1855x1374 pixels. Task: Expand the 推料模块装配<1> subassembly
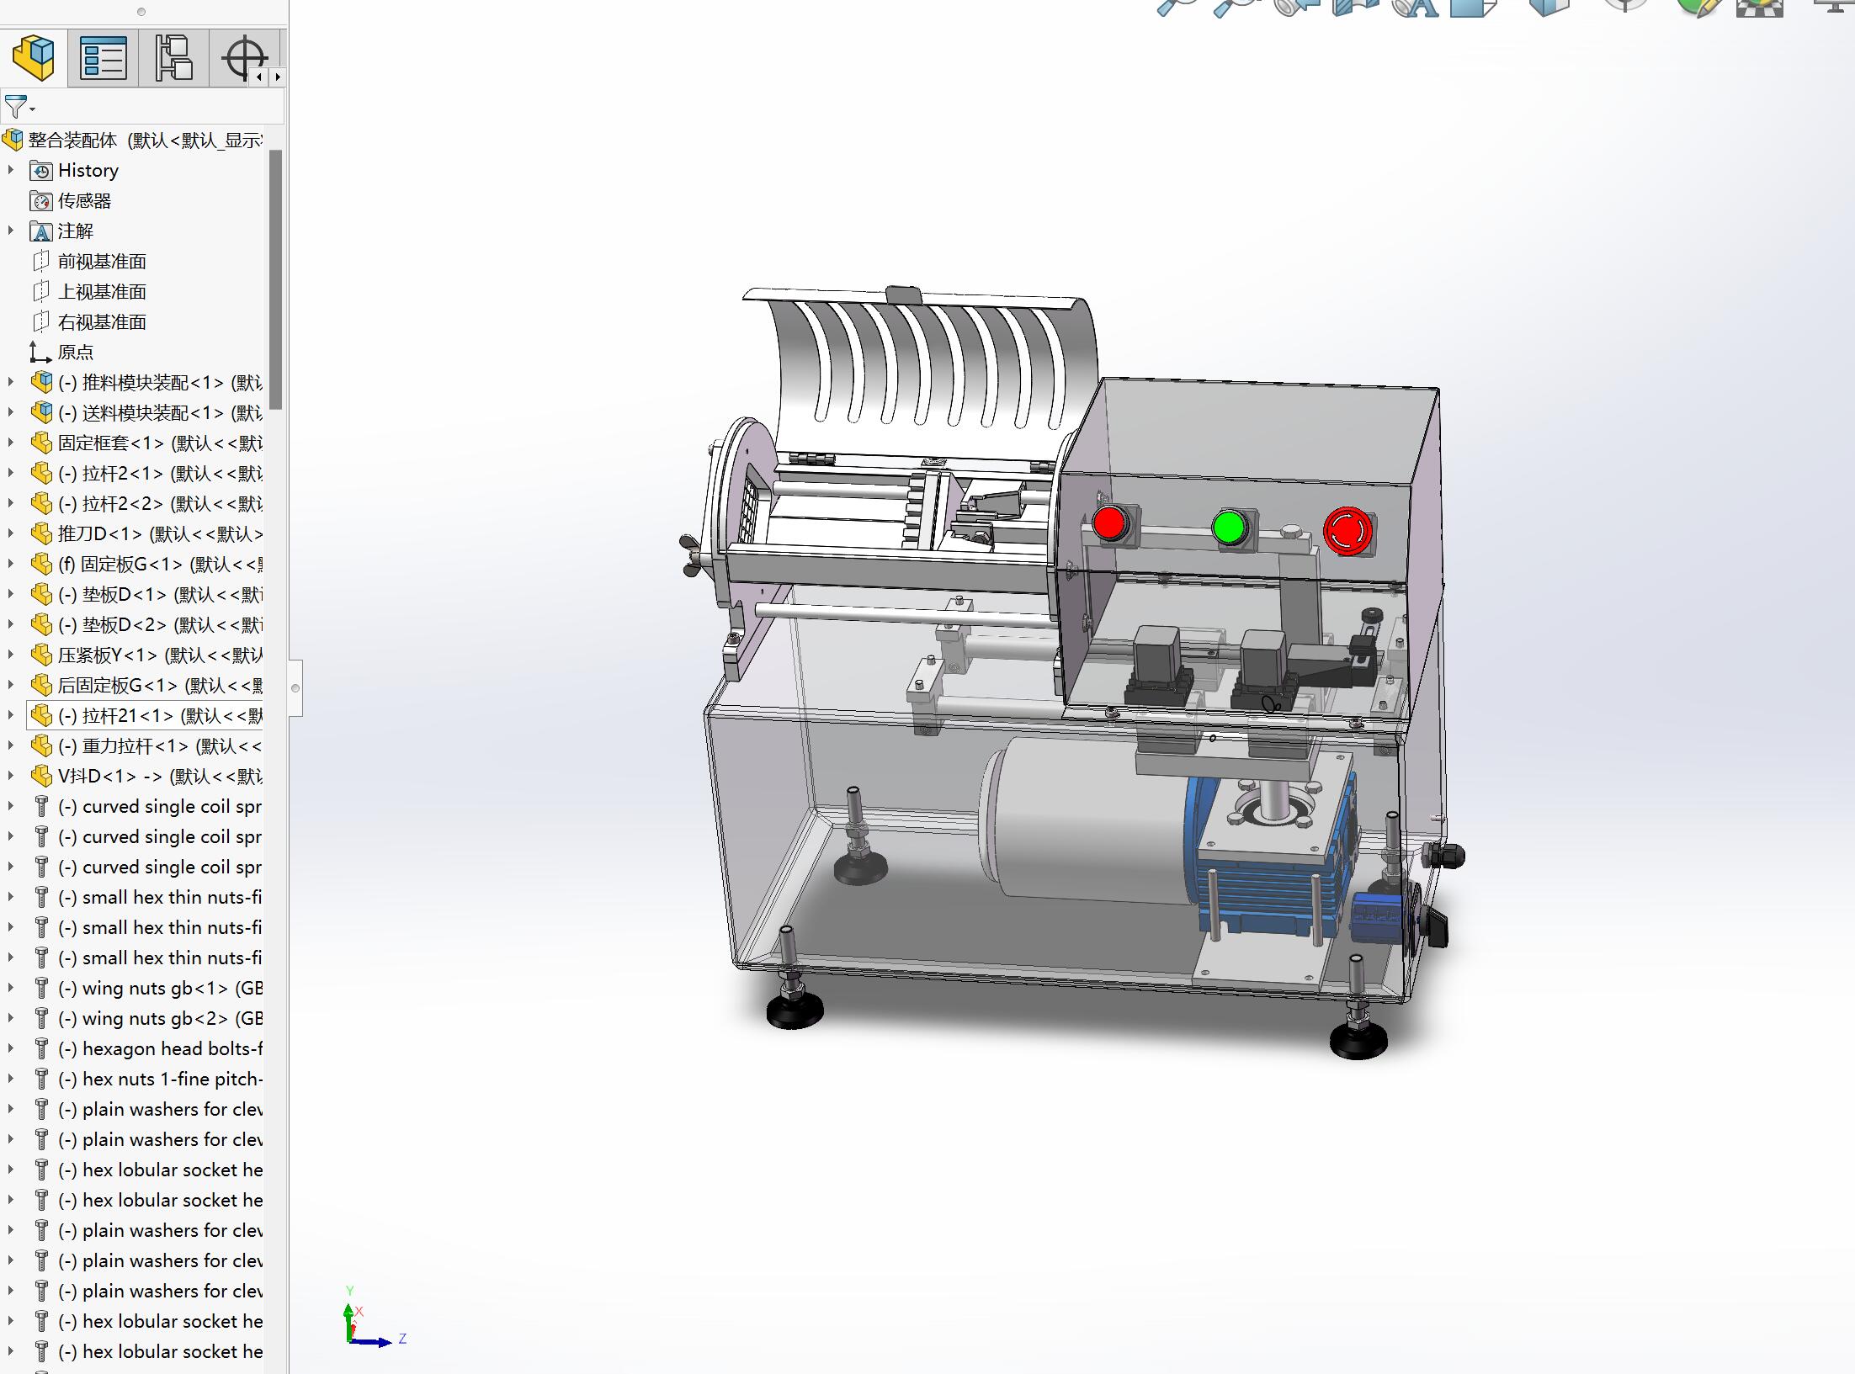click(x=11, y=382)
